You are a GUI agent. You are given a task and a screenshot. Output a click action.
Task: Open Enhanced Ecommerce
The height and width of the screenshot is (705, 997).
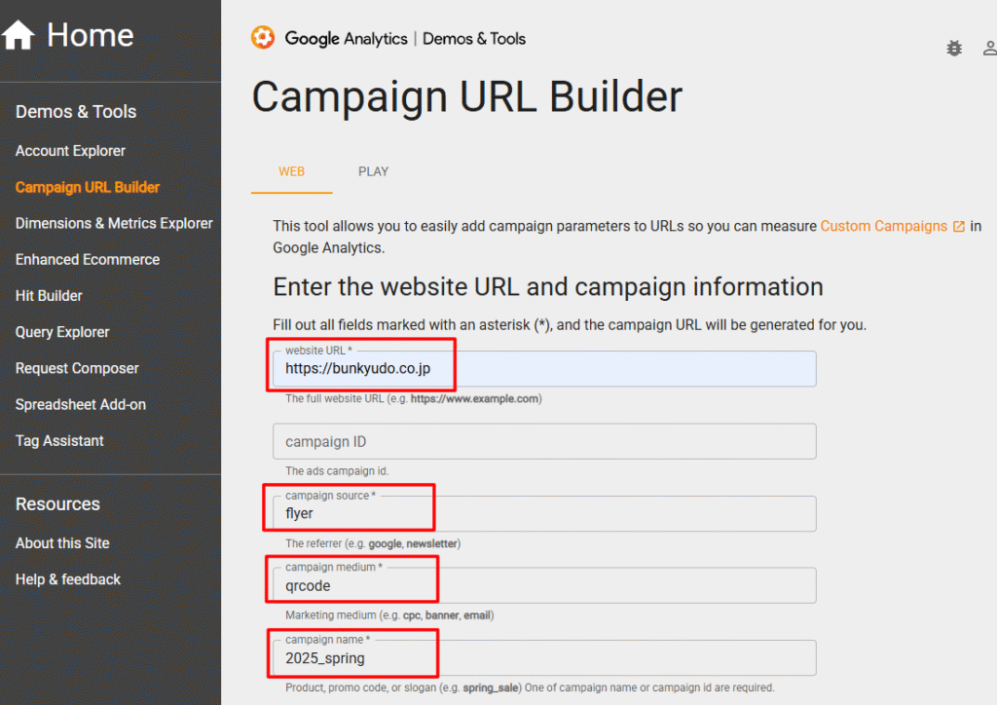point(88,259)
